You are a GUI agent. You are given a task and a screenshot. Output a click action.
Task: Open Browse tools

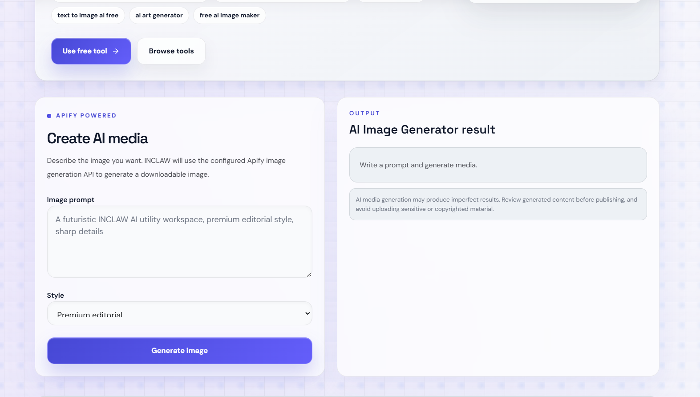pos(171,51)
